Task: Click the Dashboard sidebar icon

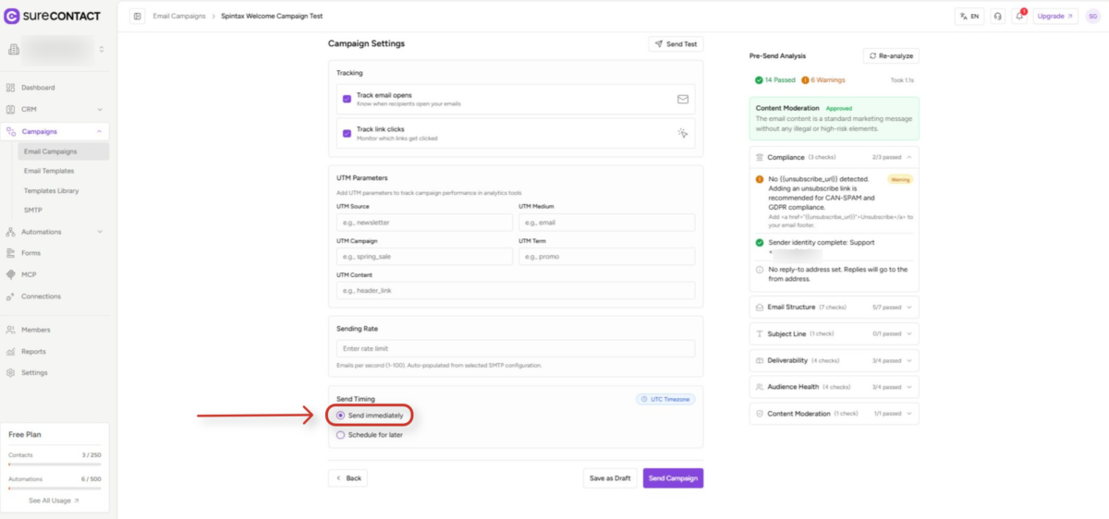Action: click(x=11, y=88)
